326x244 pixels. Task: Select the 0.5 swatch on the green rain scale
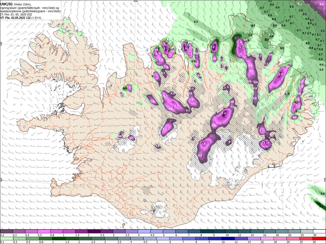pyautogui.click(x=33, y=238)
